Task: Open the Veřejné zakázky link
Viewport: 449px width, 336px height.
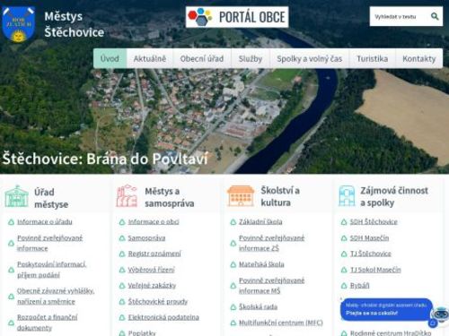Action: [152, 286]
